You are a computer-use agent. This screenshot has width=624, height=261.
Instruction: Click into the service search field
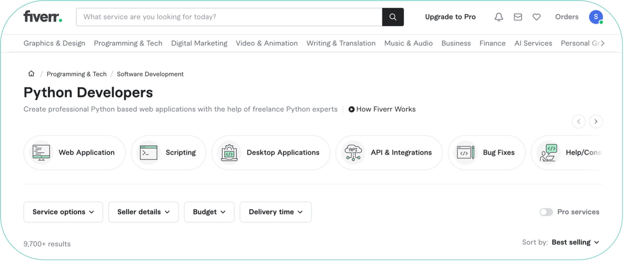click(229, 17)
